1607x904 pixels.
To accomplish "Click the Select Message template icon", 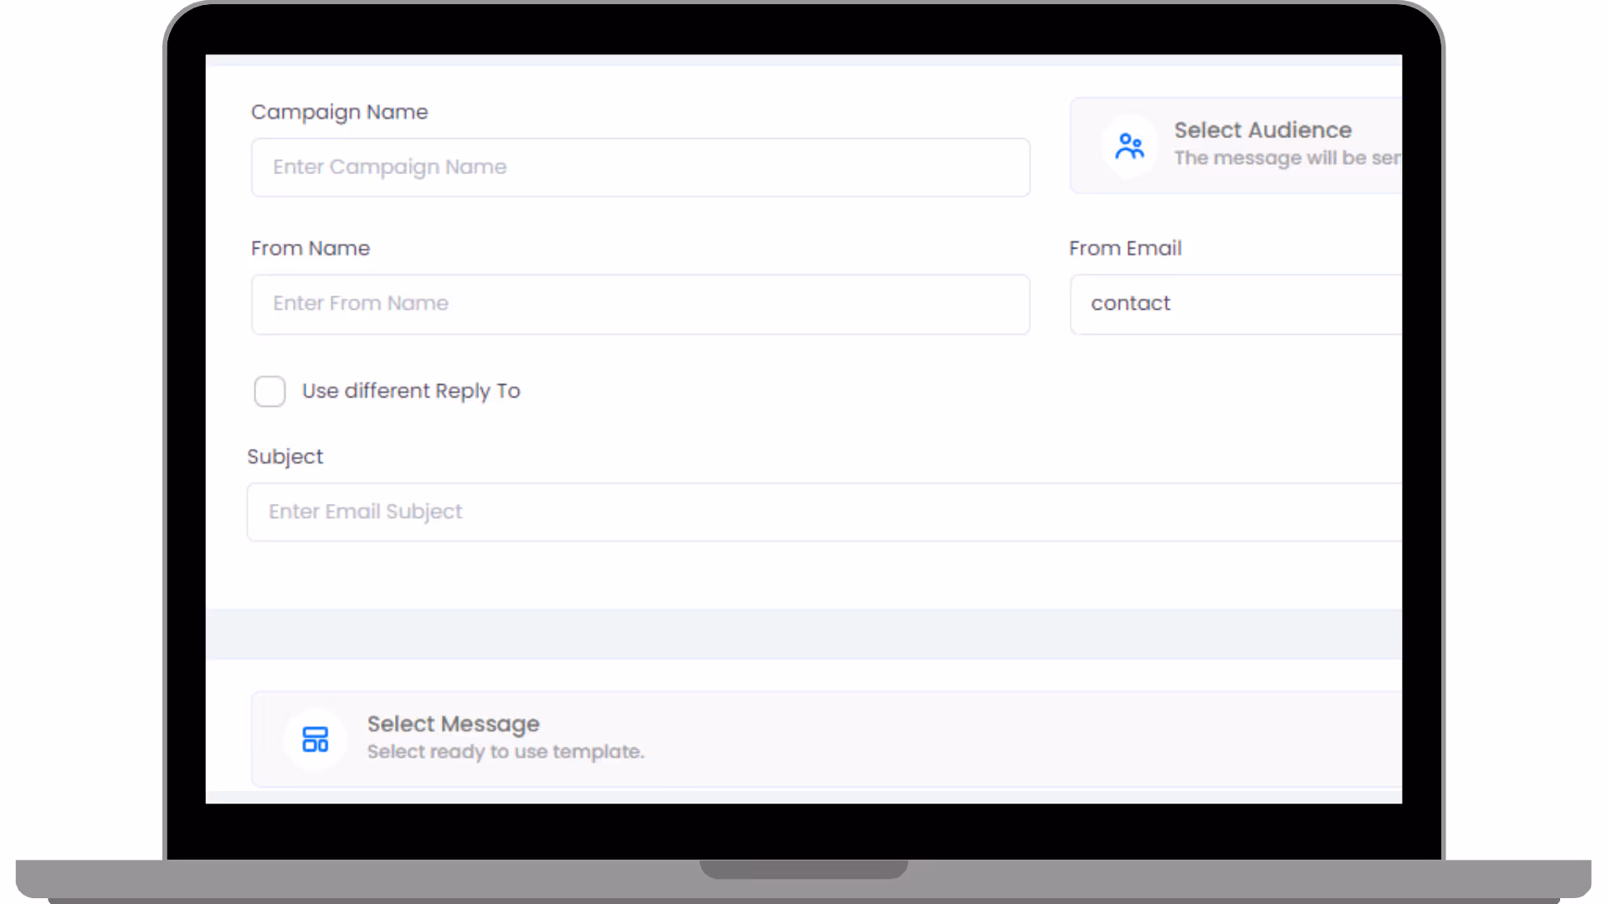I will pyautogui.click(x=315, y=739).
